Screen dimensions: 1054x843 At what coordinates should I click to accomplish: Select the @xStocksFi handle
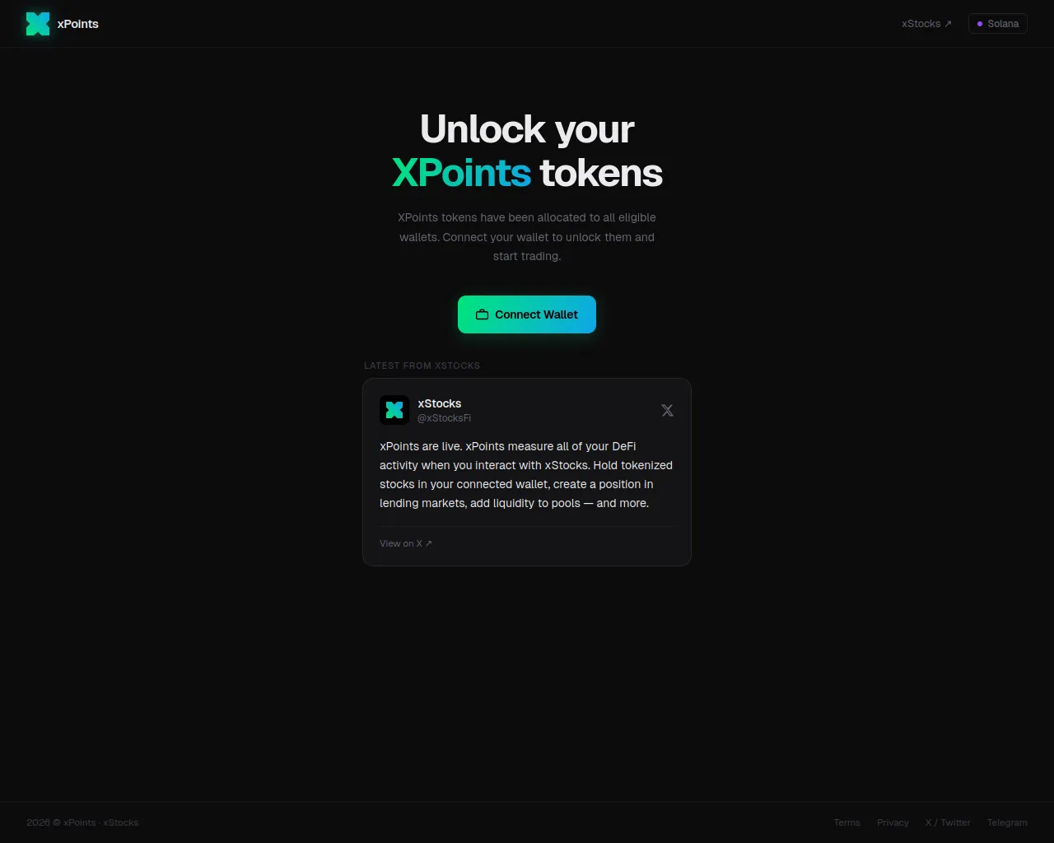(444, 418)
